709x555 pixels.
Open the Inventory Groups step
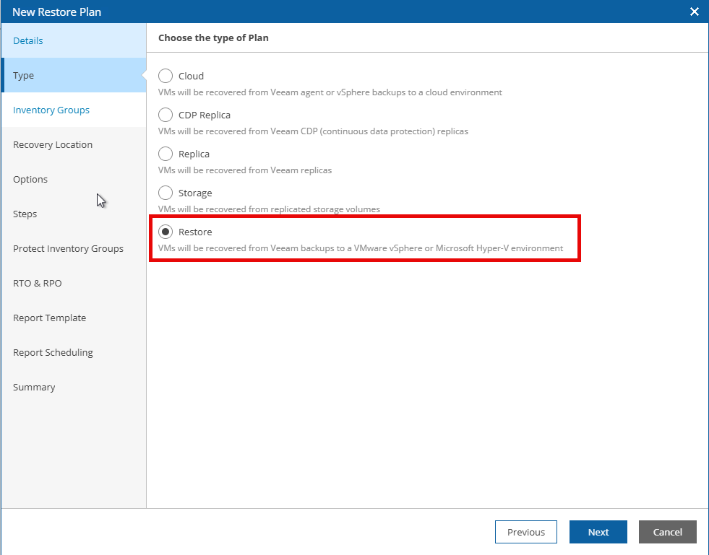tap(51, 110)
